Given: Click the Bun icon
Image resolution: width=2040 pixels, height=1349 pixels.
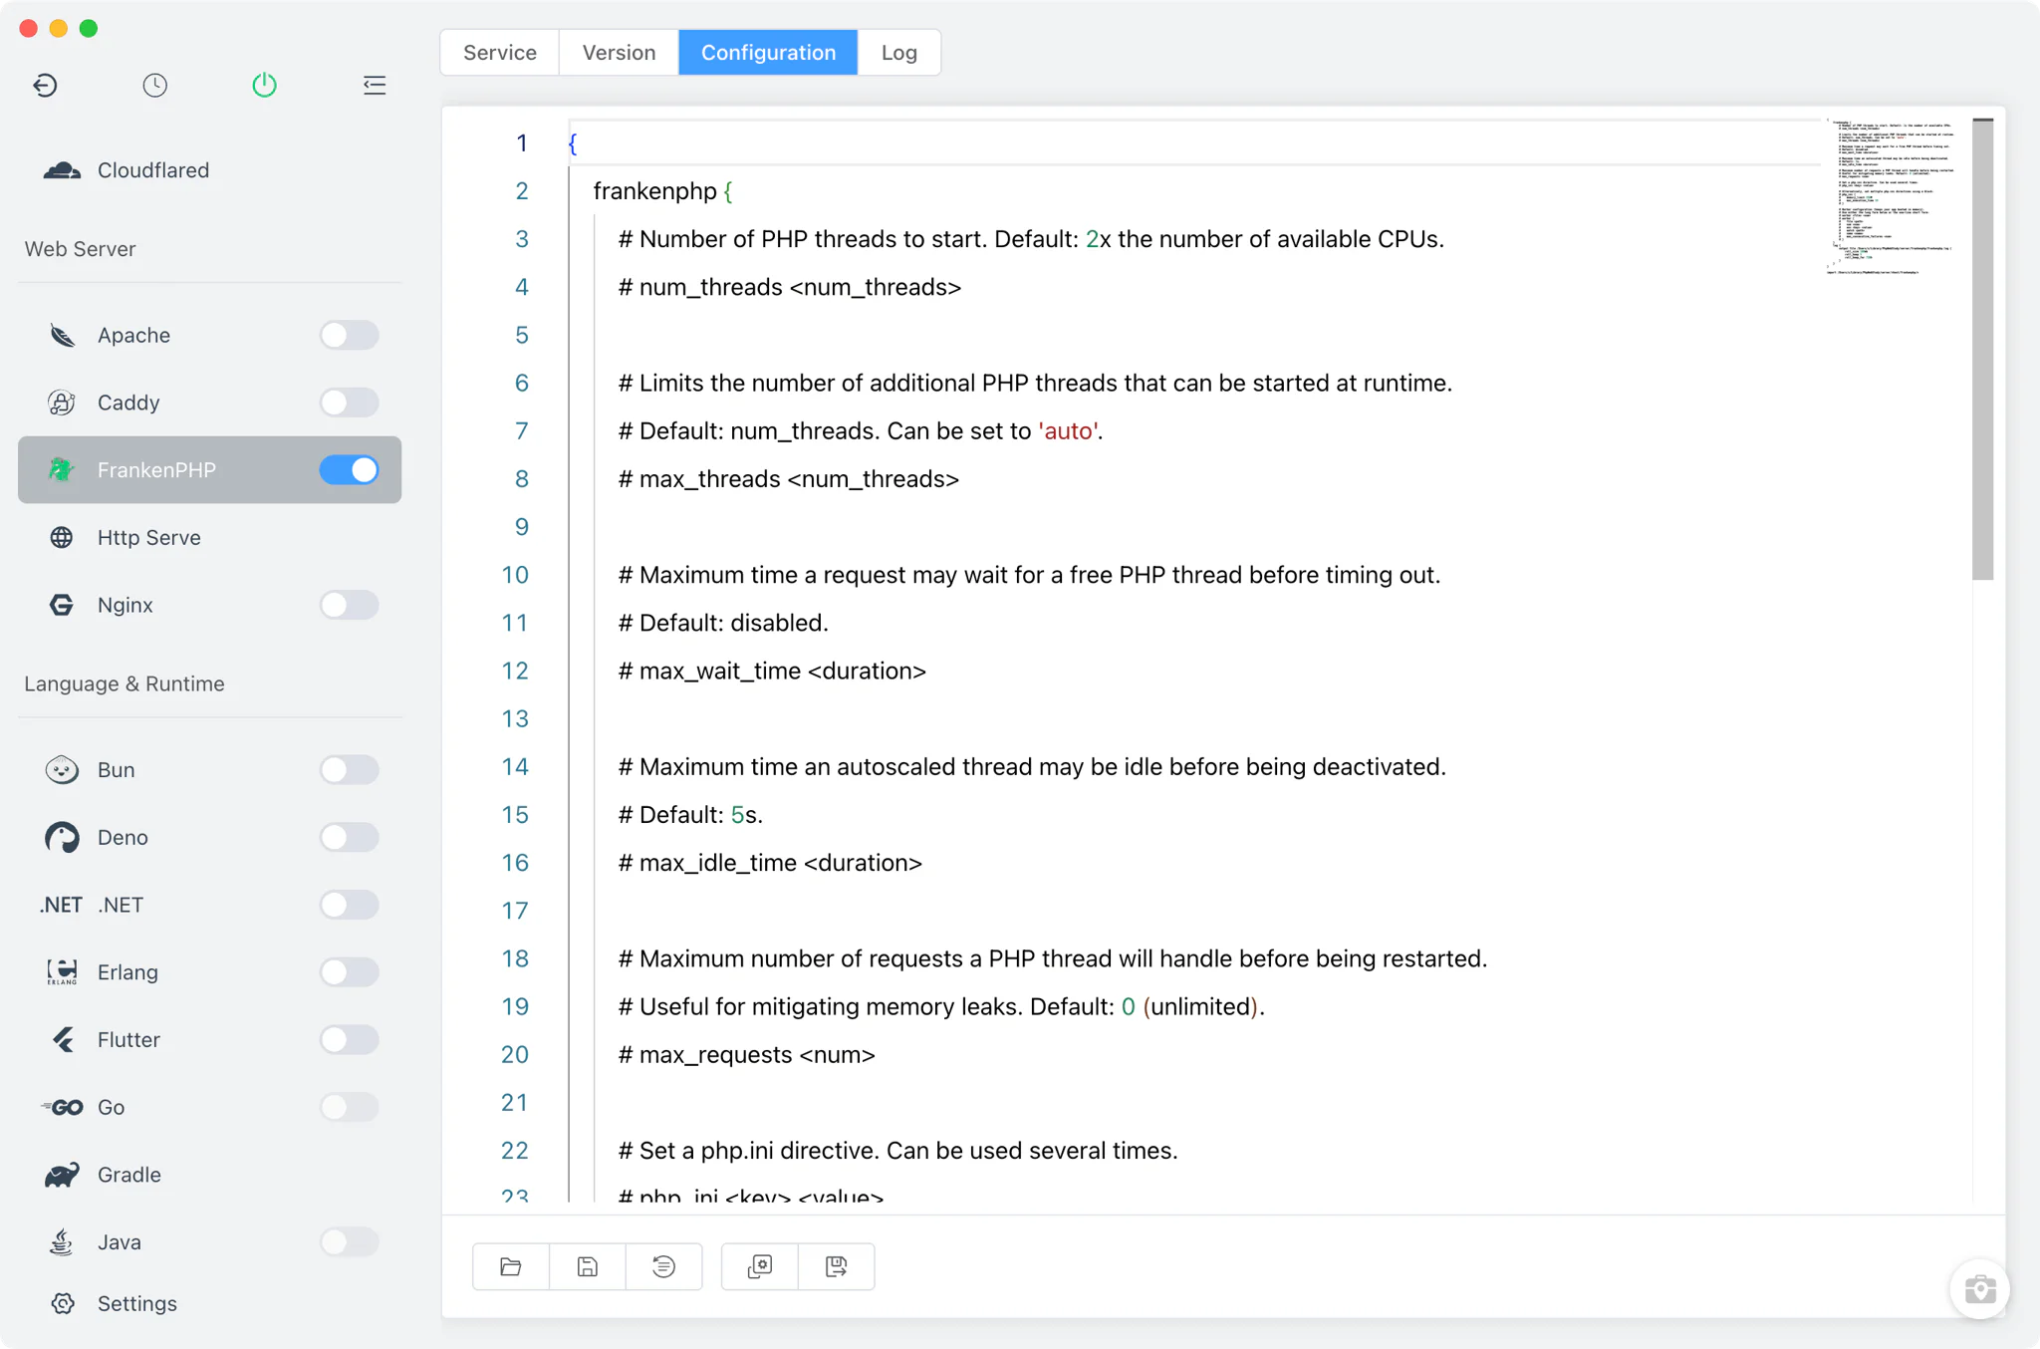Looking at the screenshot, I should [62, 770].
